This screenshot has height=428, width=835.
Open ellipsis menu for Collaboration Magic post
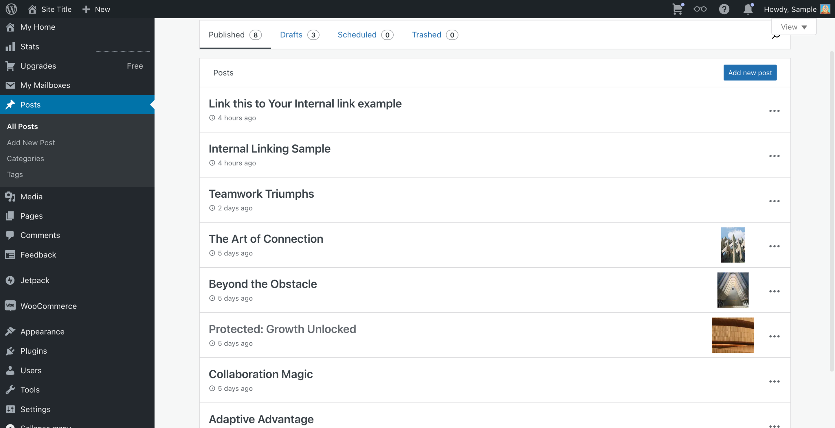coord(774,381)
